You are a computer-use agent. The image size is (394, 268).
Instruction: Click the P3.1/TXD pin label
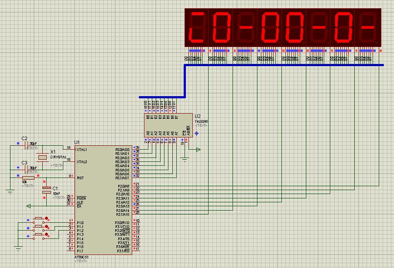pyautogui.click(x=122, y=227)
